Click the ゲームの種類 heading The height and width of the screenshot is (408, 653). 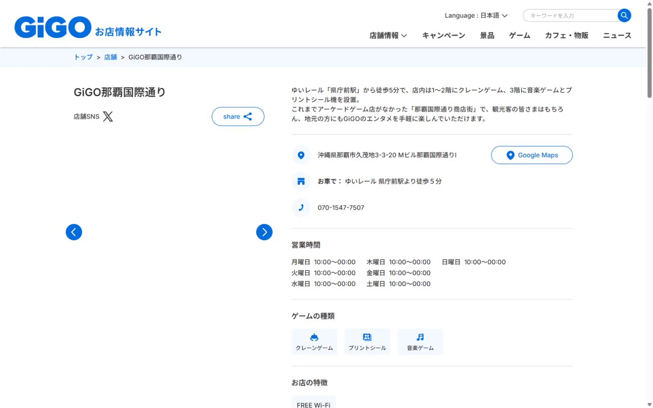click(313, 316)
